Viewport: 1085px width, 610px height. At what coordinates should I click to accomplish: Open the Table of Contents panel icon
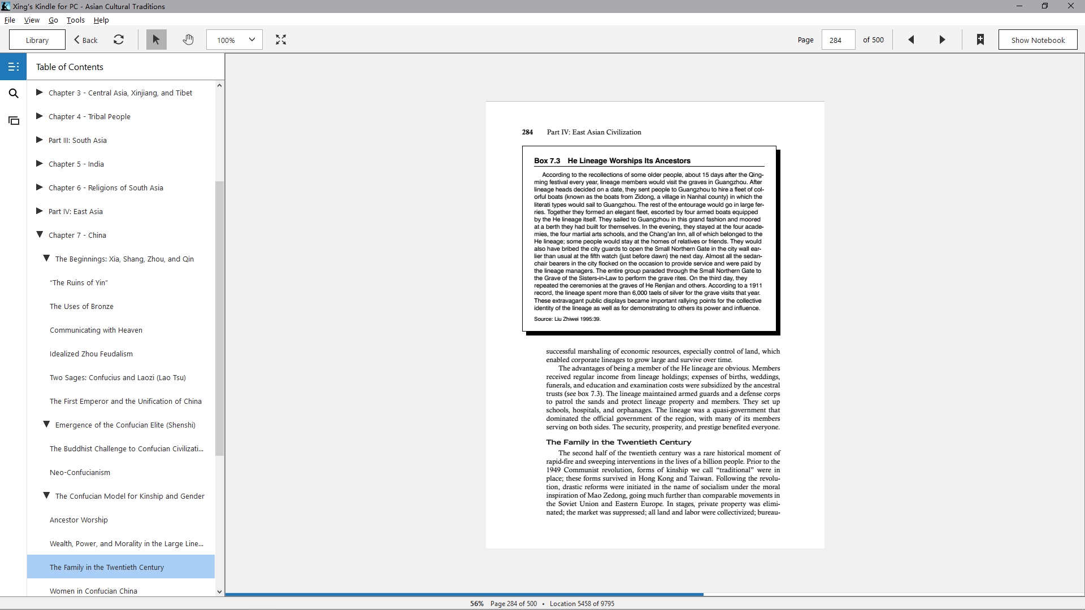(x=14, y=67)
